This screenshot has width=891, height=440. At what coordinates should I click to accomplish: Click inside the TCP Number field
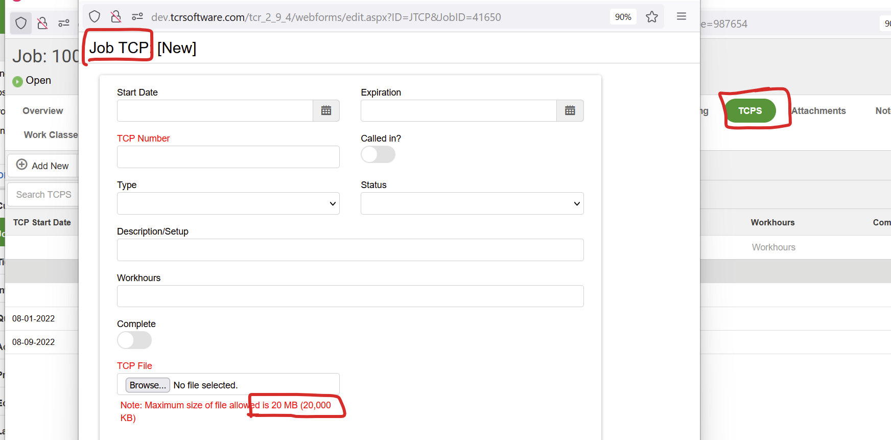pyautogui.click(x=228, y=157)
